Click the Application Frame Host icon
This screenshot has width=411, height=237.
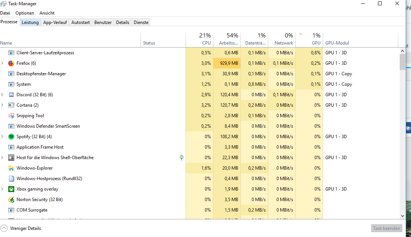pyautogui.click(x=11, y=147)
